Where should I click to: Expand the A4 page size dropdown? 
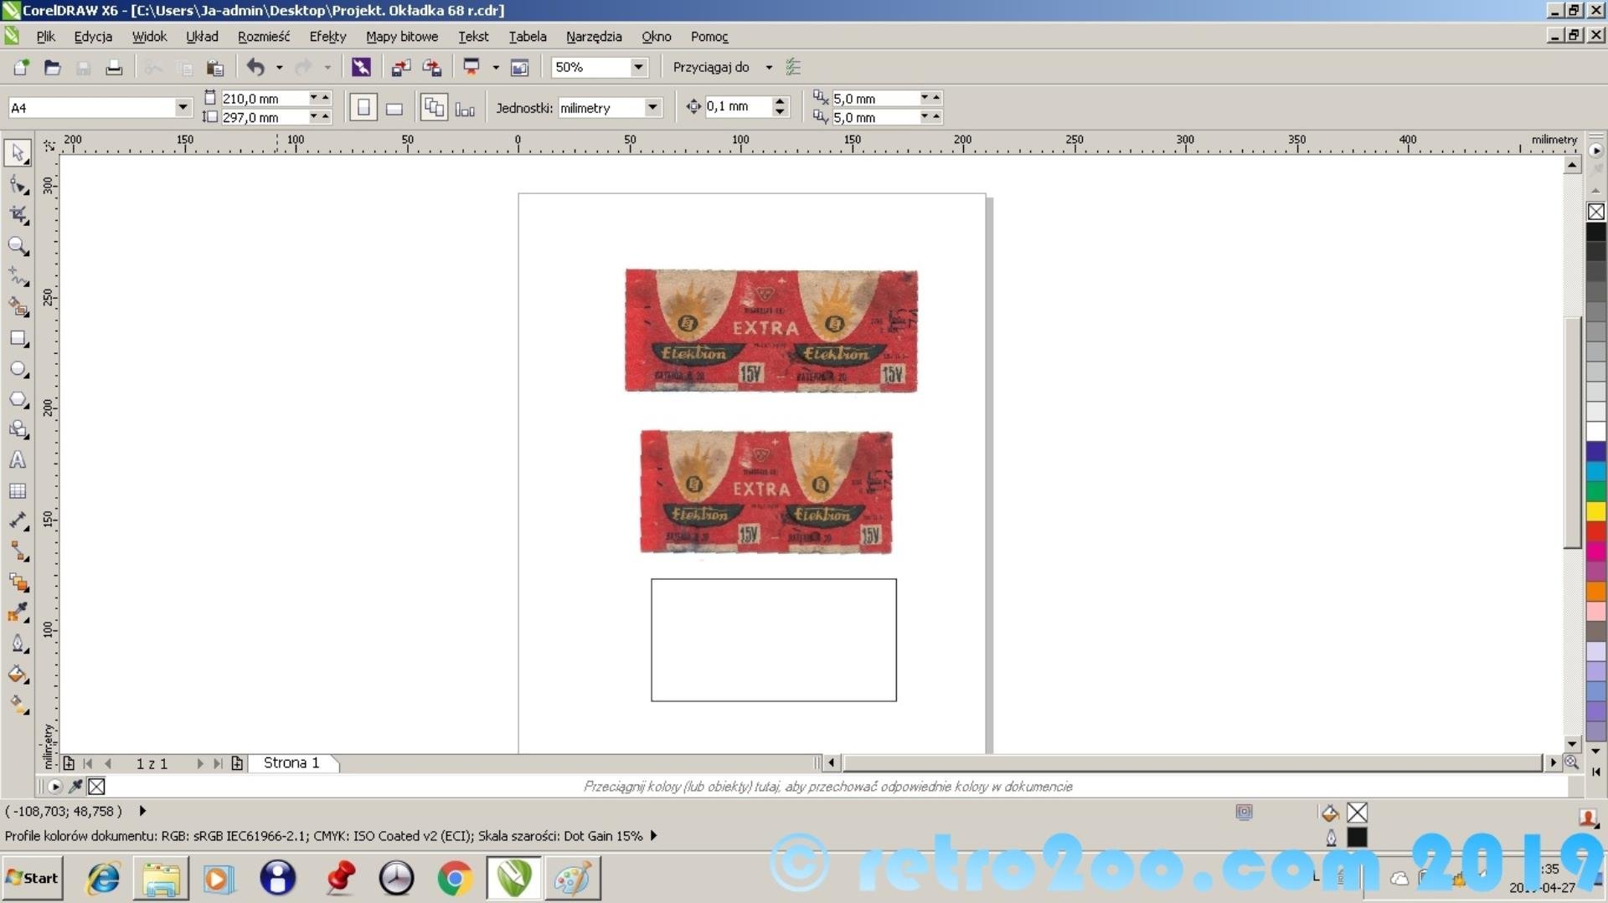pos(182,107)
